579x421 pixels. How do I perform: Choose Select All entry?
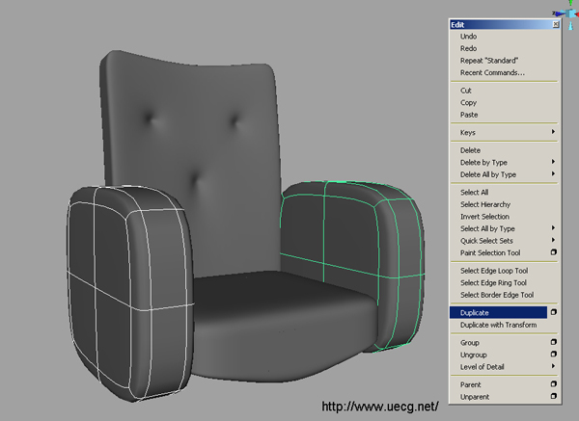(x=474, y=192)
